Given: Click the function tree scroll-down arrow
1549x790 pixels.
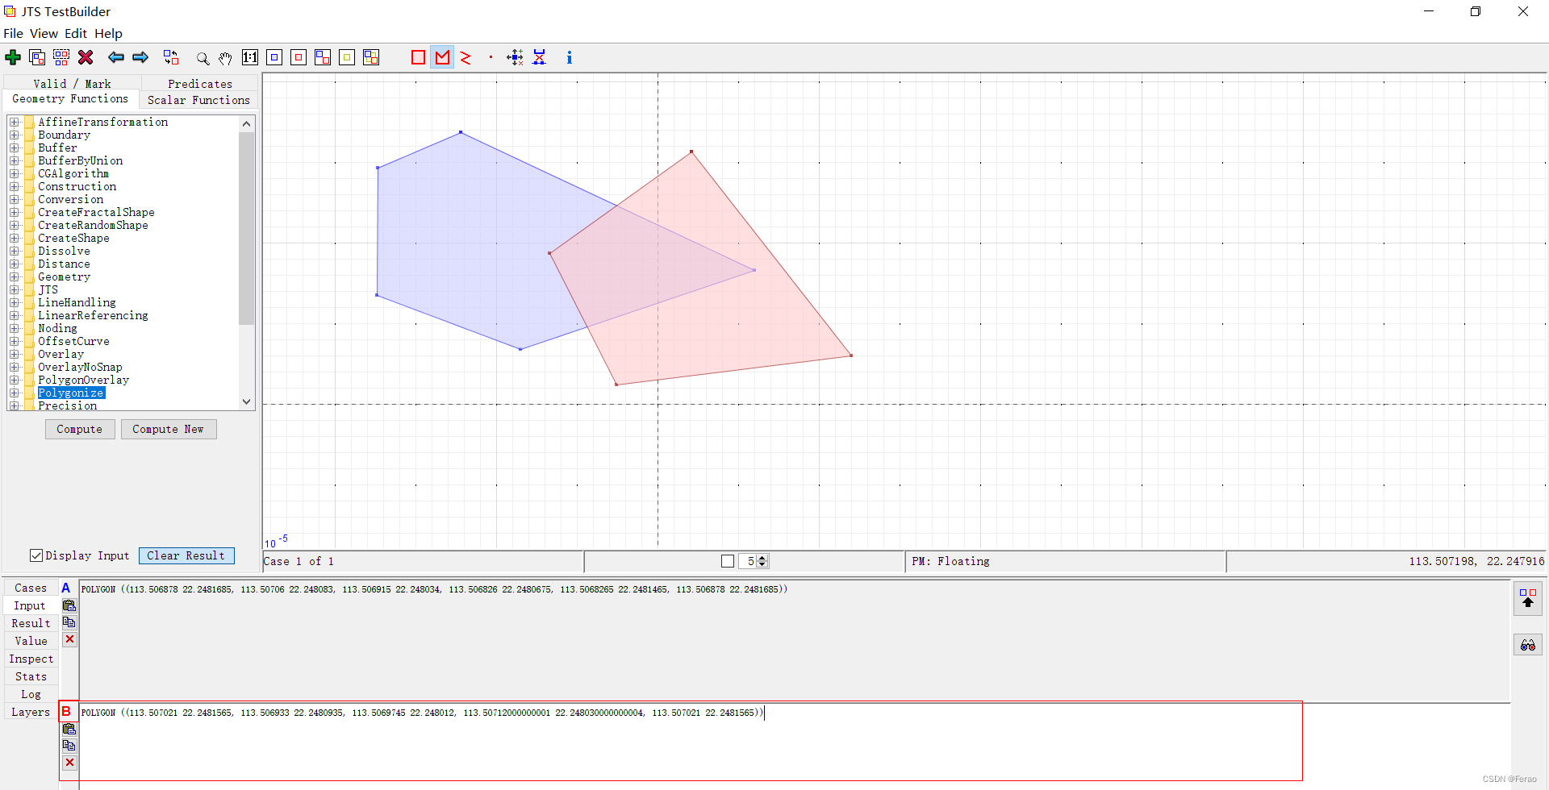Looking at the screenshot, I should point(247,401).
